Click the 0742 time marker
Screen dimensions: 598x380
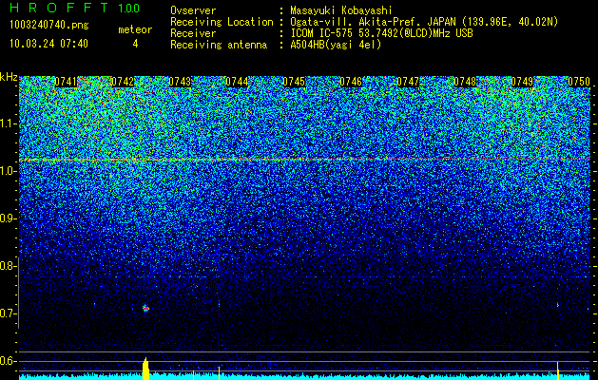coord(123,82)
